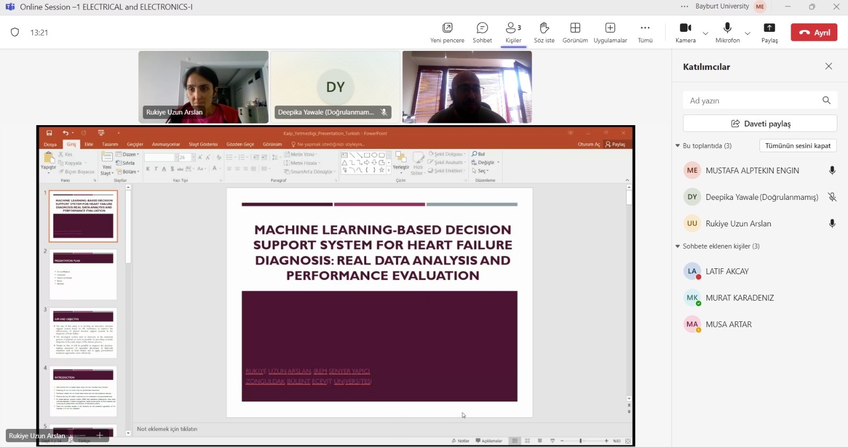Toggle the Kamera on or off
This screenshot has width=848, height=447.
685,32
